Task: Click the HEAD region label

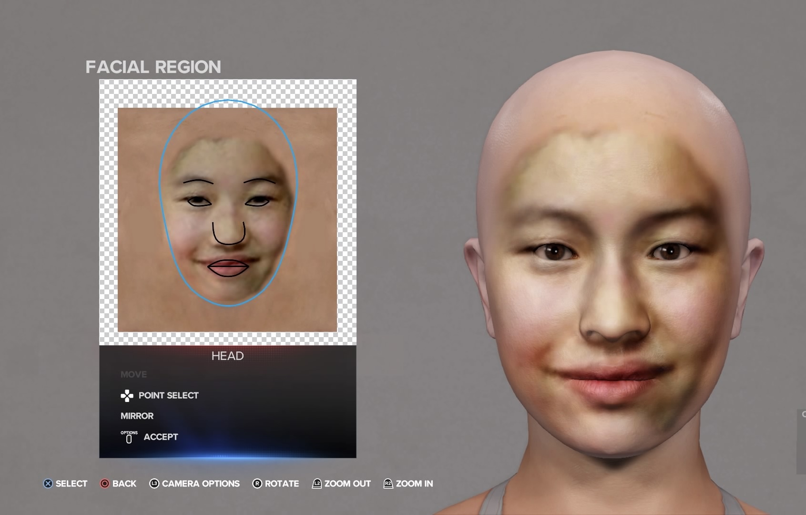Action: 228,356
